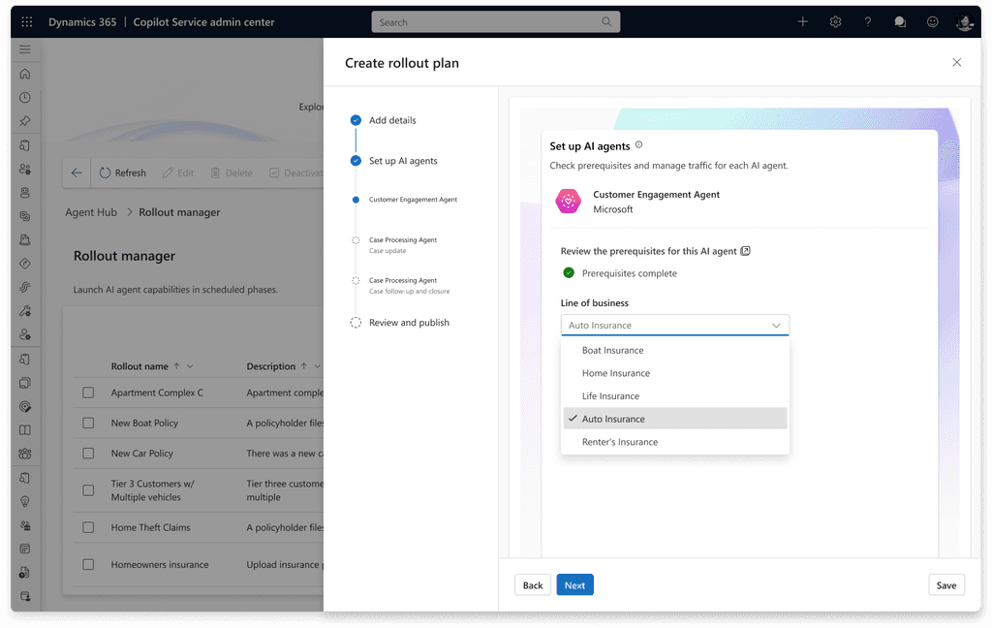992x628 pixels.
Task: Open the calendar sidebar icon
Action: tap(25, 549)
